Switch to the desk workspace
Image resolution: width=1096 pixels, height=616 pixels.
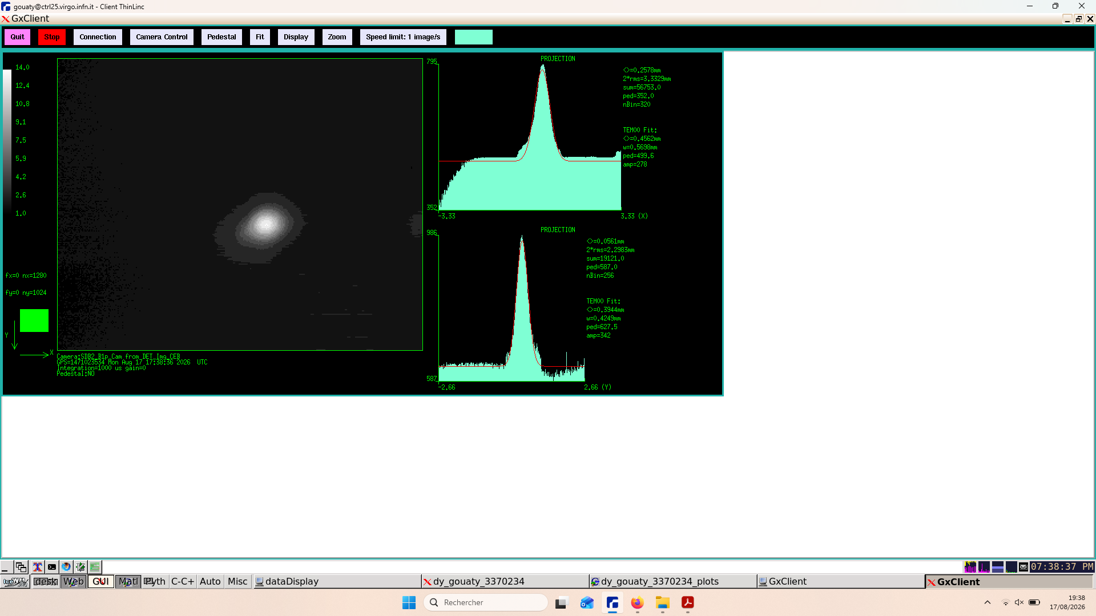click(x=45, y=582)
